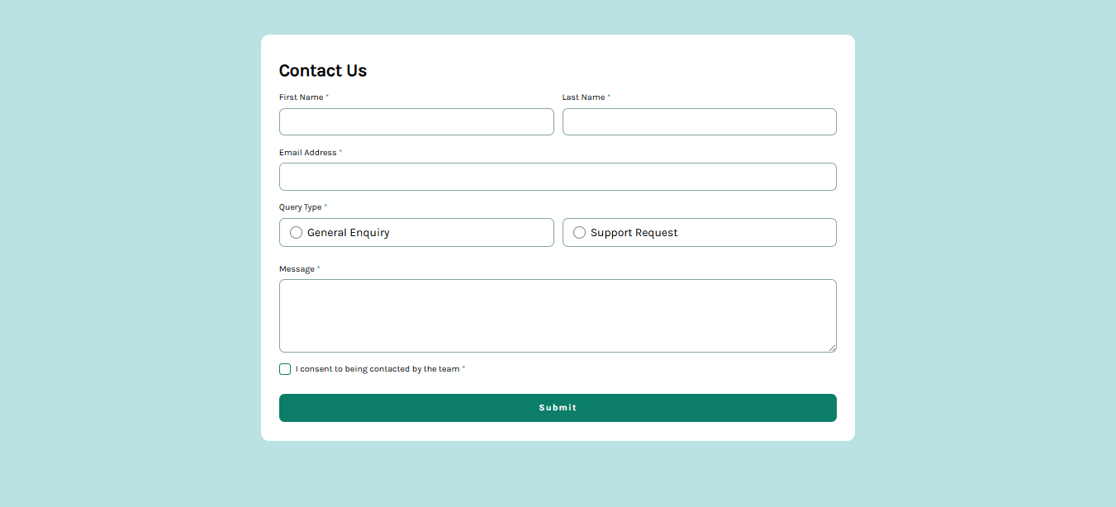Click the "Support Request" option text
The image size is (1116, 507).
634,233
